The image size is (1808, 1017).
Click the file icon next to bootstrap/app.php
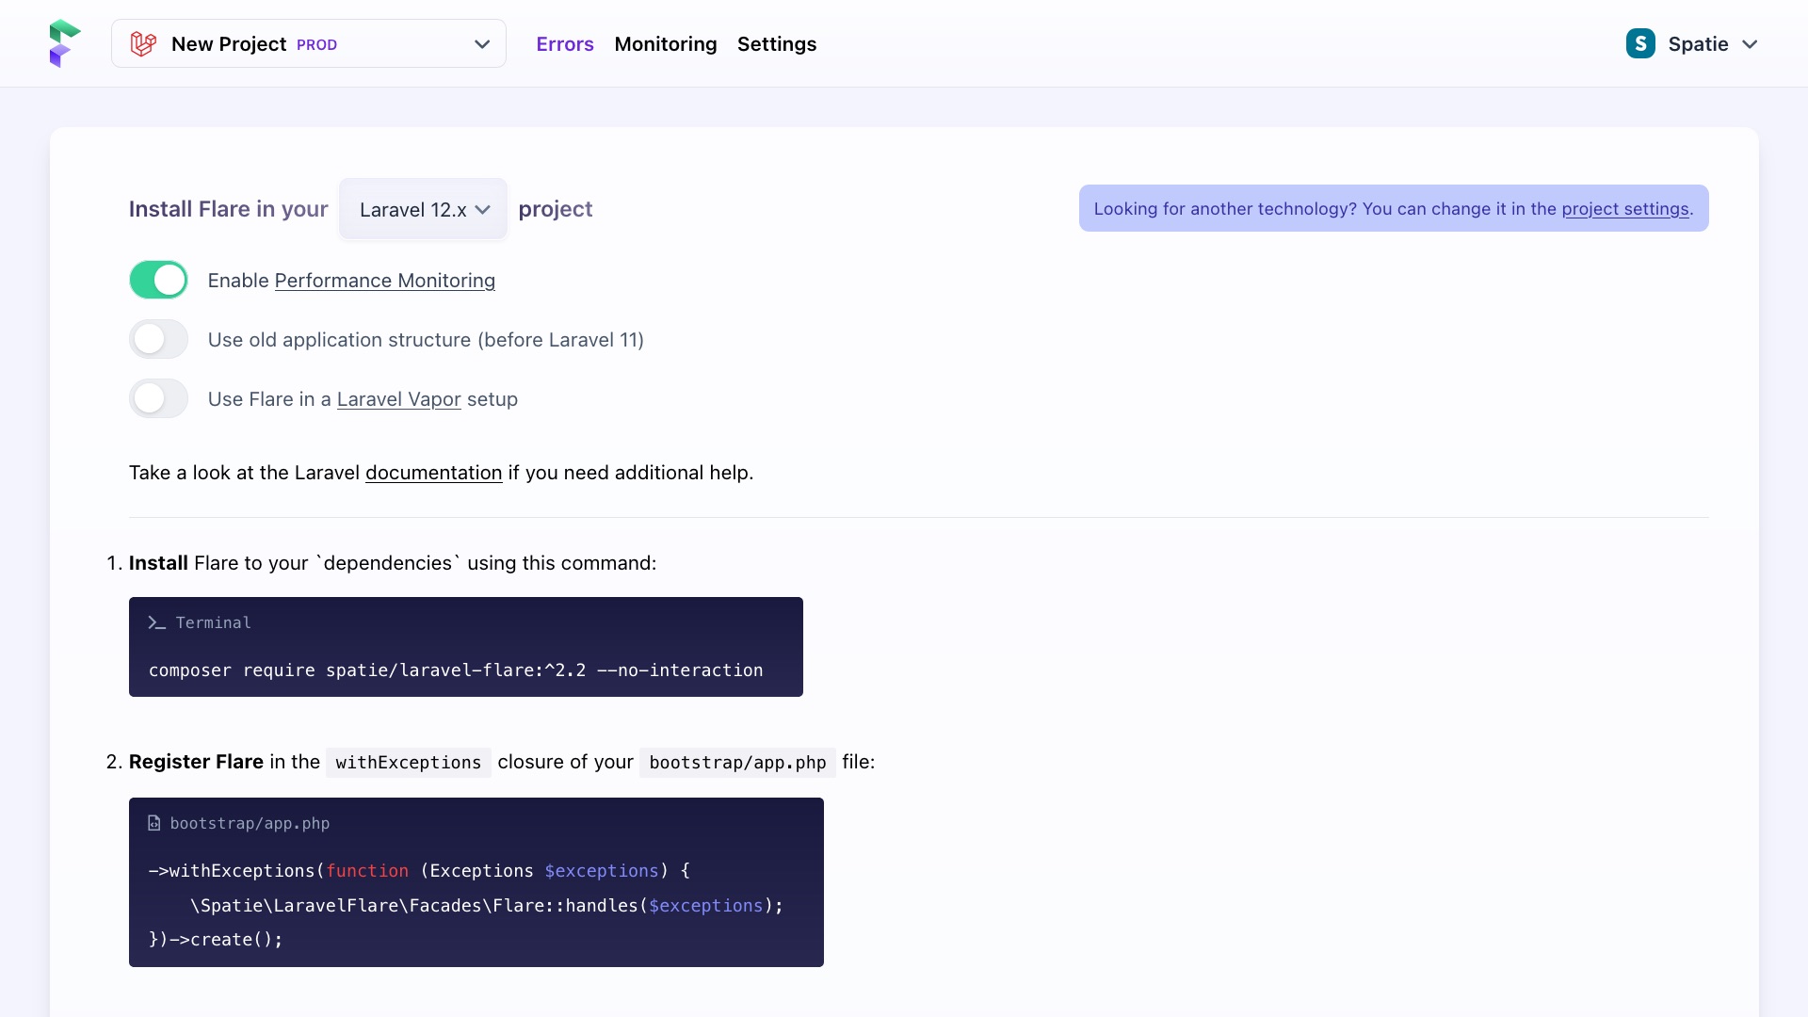(x=153, y=823)
